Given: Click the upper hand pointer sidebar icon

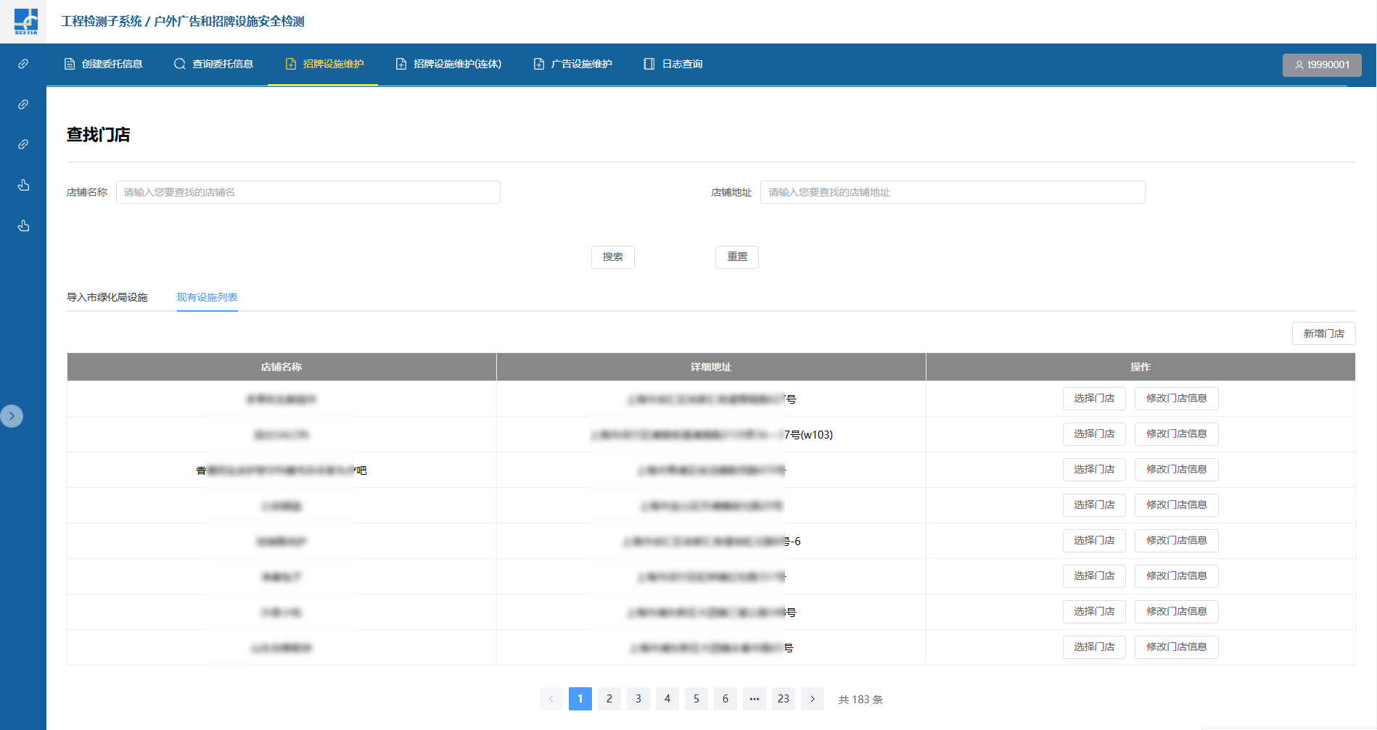Looking at the screenshot, I should [x=23, y=186].
